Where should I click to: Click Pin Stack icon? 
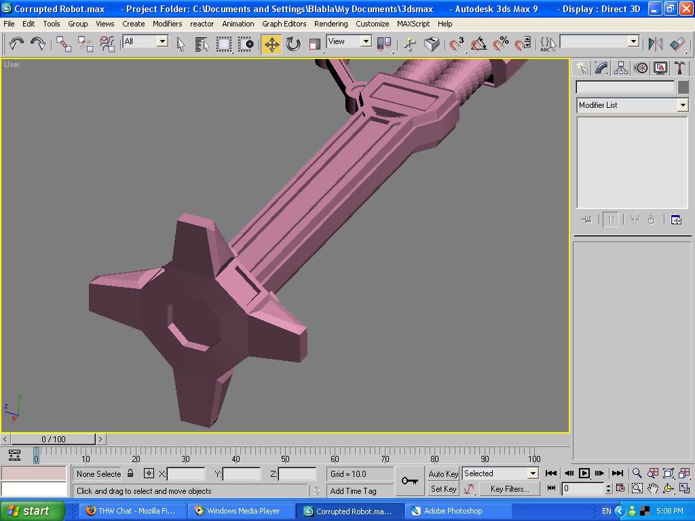tap(586, 219)
